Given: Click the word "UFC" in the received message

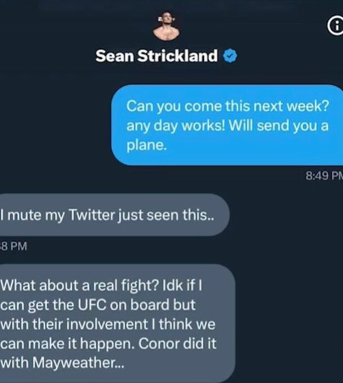Looking at the screenshot, I should click(x=92, y=305).
